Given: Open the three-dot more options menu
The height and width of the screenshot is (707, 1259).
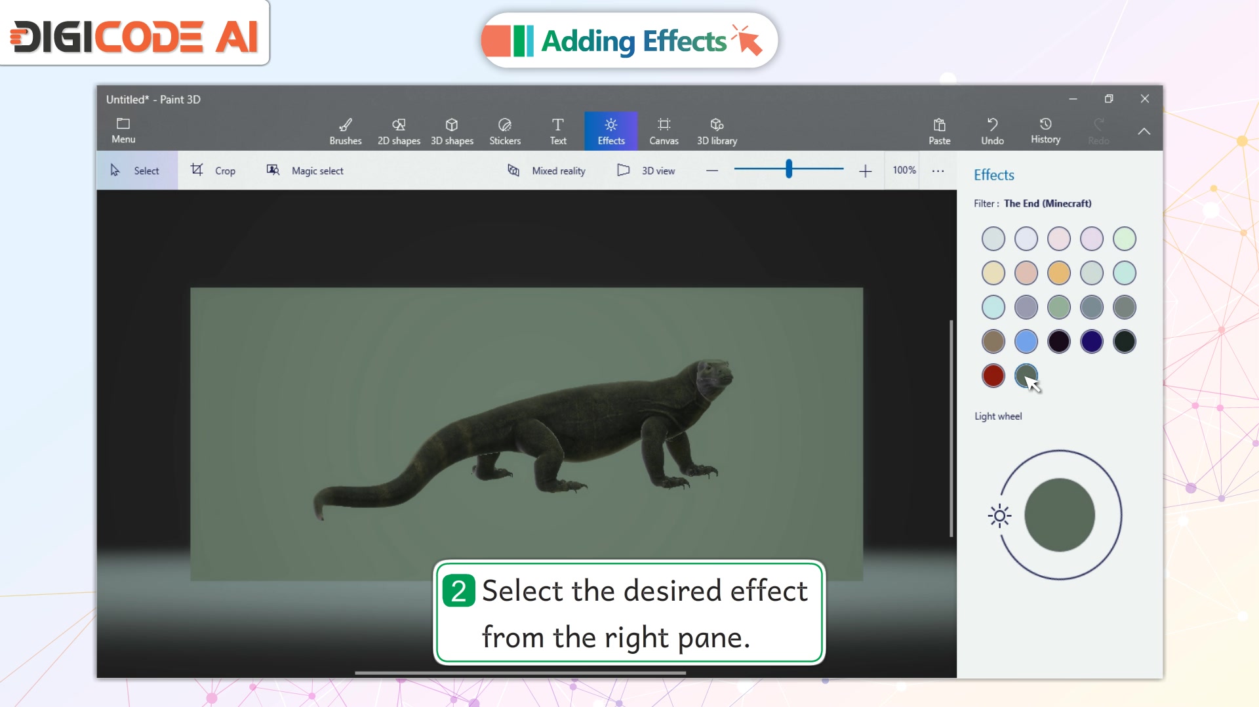Looking at the screenshot, I should (938, 171).
